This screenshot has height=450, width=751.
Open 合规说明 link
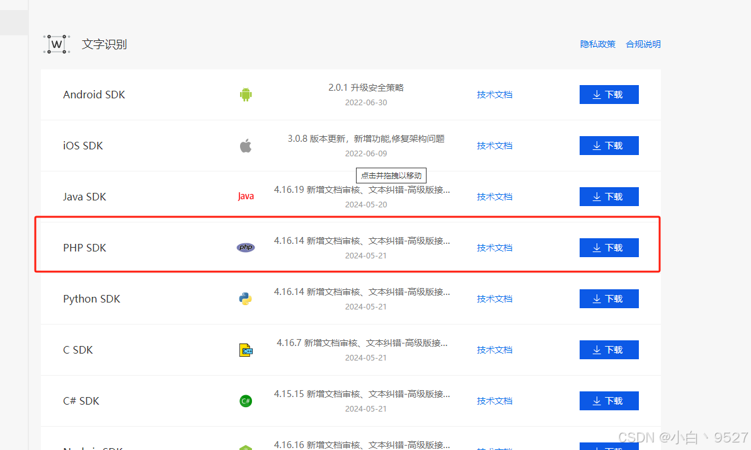643,44
